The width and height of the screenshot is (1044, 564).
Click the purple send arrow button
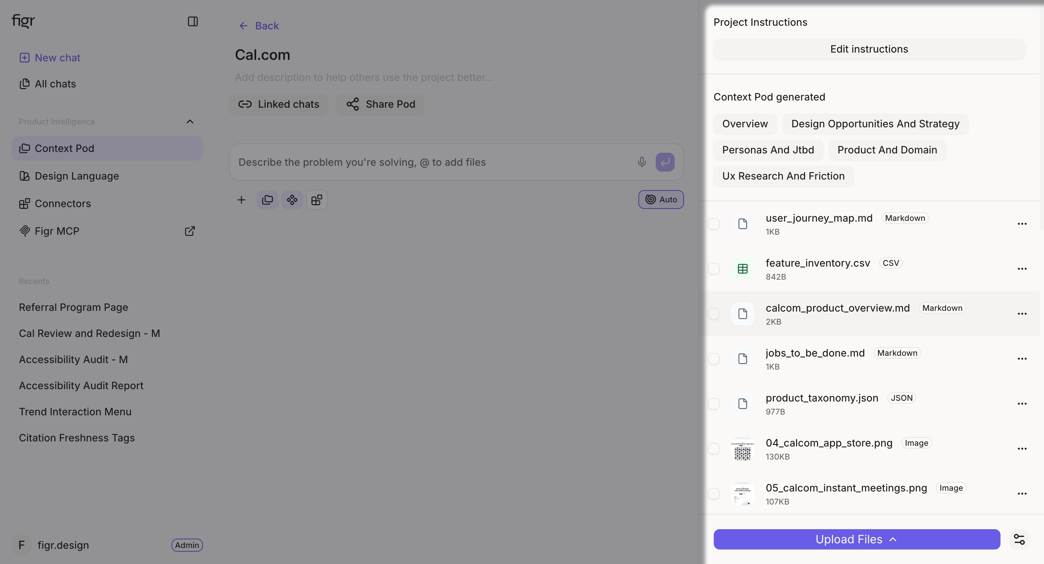665,162
